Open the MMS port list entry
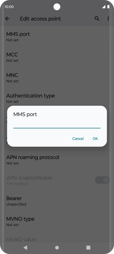Viewport: 114px width, 254px height. (x=57, y=37)
